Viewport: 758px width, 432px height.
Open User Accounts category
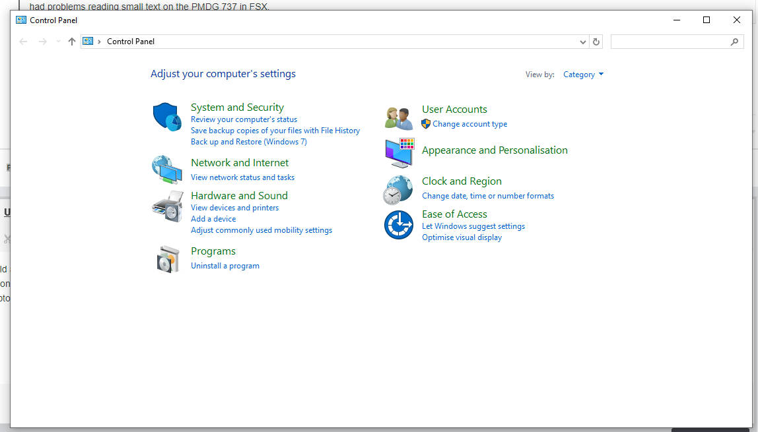click(x=454, y=109)
